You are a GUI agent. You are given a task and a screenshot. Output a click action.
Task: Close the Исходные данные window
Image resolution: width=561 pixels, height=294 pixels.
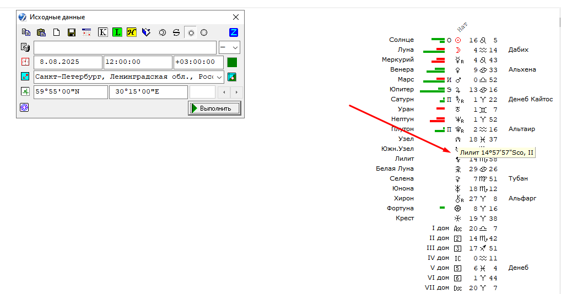[x=236, y=17]
